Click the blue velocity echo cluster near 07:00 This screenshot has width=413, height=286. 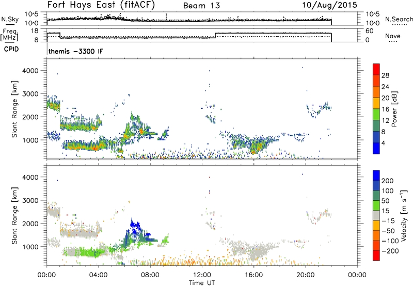(x=135, y=228)
